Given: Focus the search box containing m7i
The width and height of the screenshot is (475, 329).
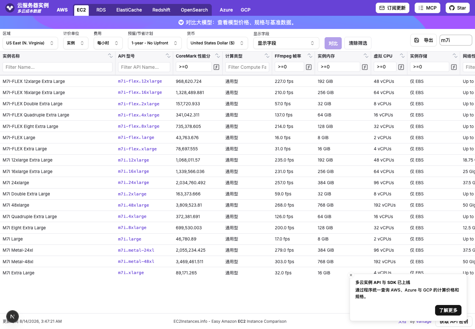Looking at the screenshot, I should click(x=456, y=40).
